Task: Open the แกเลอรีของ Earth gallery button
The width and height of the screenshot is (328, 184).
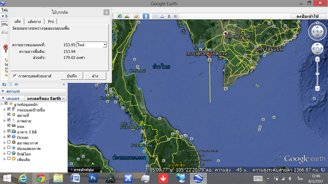Action: coord(46,99)
